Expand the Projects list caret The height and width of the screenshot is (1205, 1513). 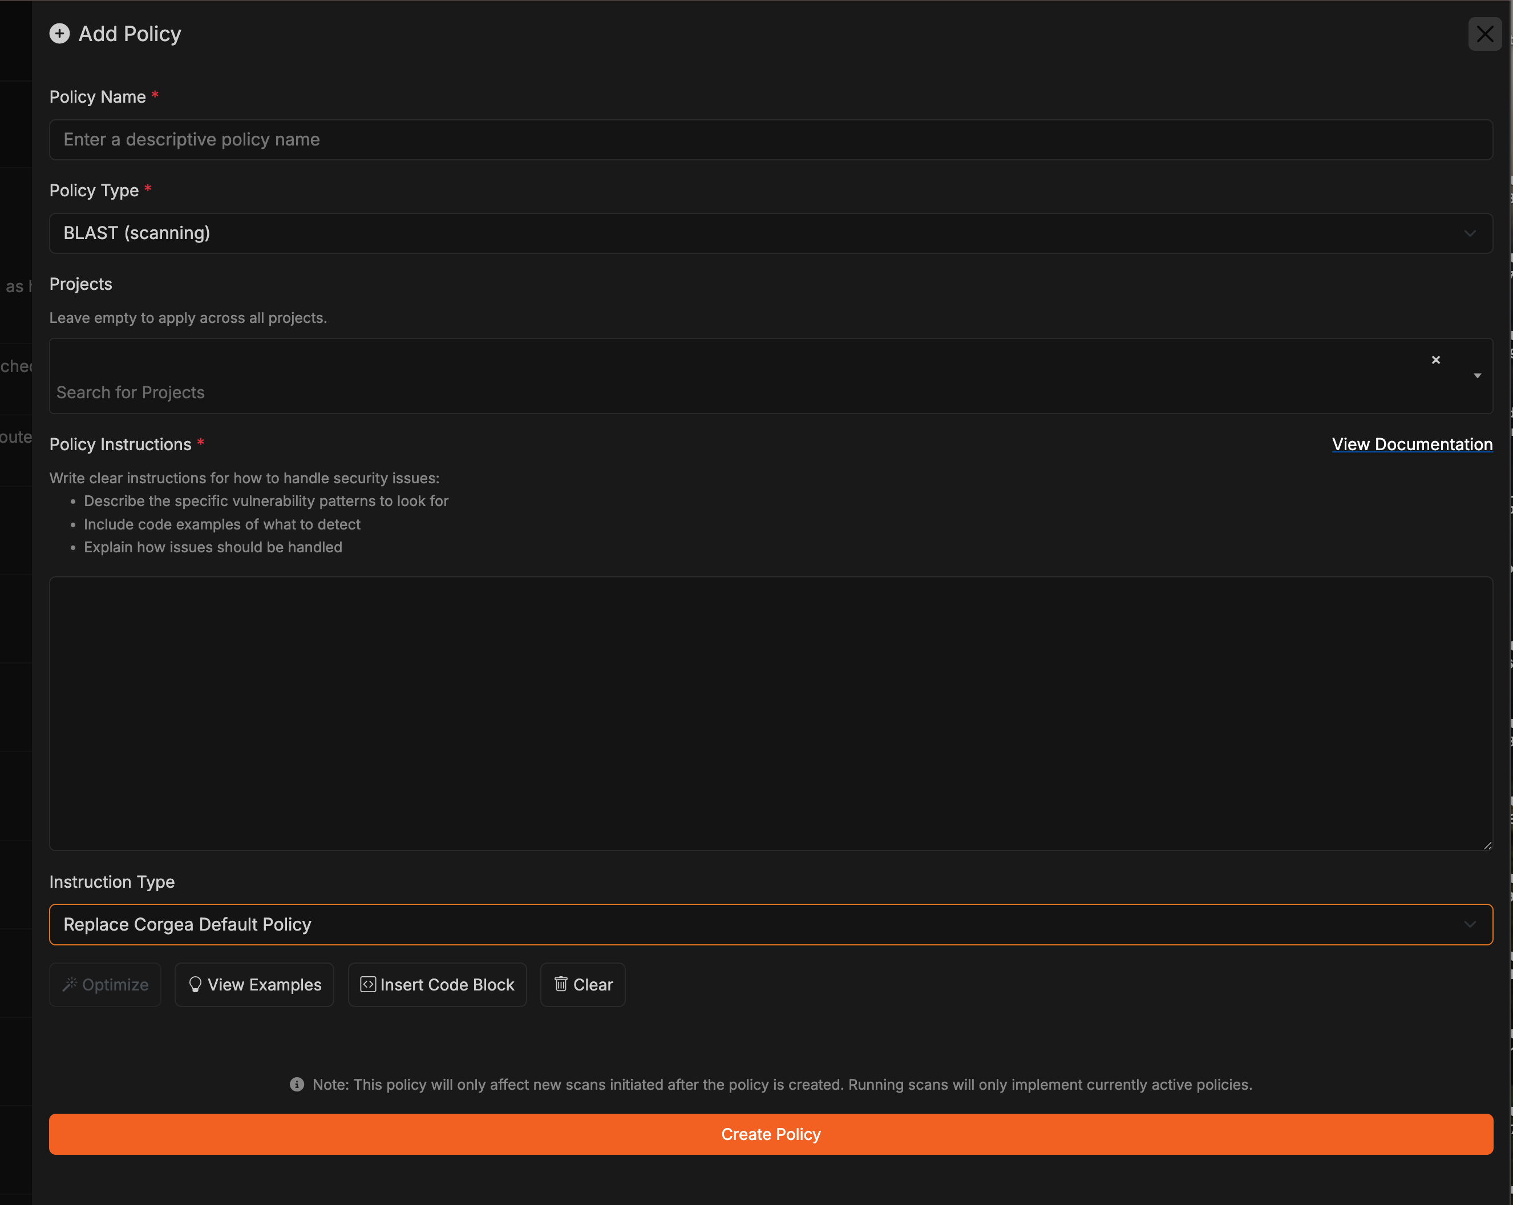click(x=1476, y=375)
